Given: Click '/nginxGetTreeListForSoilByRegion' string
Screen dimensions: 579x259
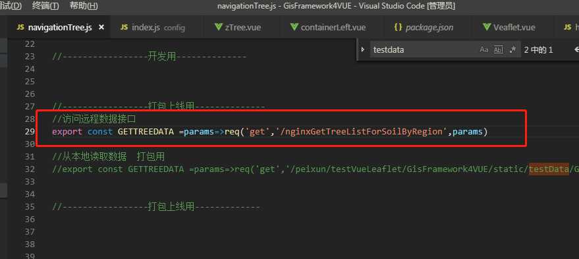Looking at the screenshot, I should pos(361,132).
